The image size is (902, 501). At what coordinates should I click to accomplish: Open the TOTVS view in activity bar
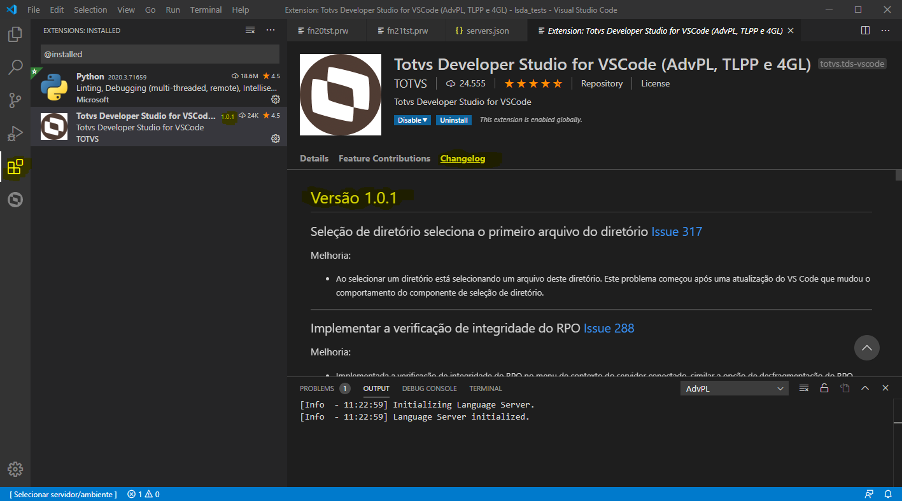click(15, 200)
